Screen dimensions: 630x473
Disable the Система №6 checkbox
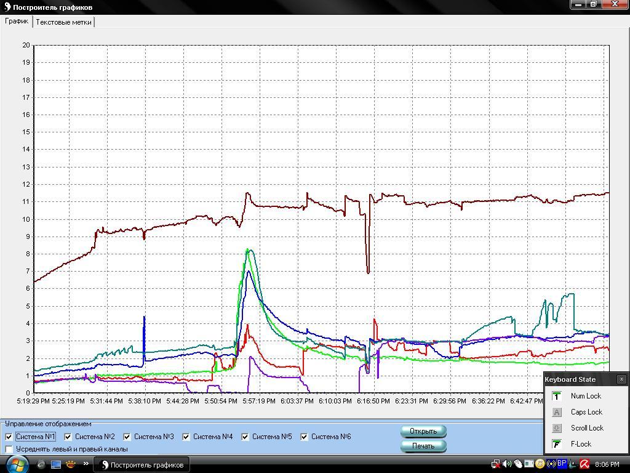pyautogui.click(x=304, y=437)
